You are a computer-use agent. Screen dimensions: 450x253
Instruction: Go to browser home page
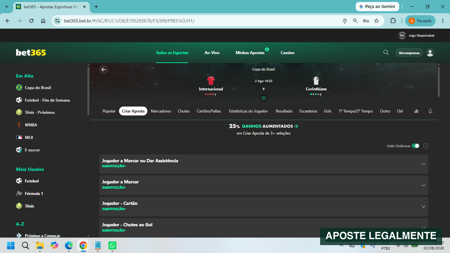pyautogui.click(x=43, y=21)
